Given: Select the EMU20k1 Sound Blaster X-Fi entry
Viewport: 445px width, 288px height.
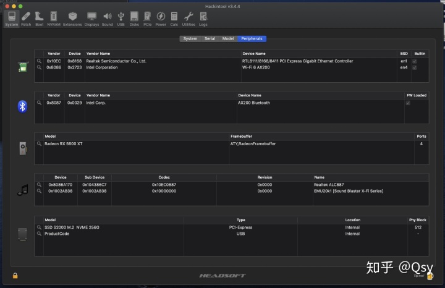Looking at the screenshot, I should pyautogui.click(x=349, y=191).
